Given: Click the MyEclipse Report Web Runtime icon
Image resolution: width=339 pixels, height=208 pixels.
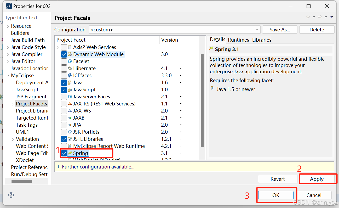Looking at the screenshot, I should [70, 146].
